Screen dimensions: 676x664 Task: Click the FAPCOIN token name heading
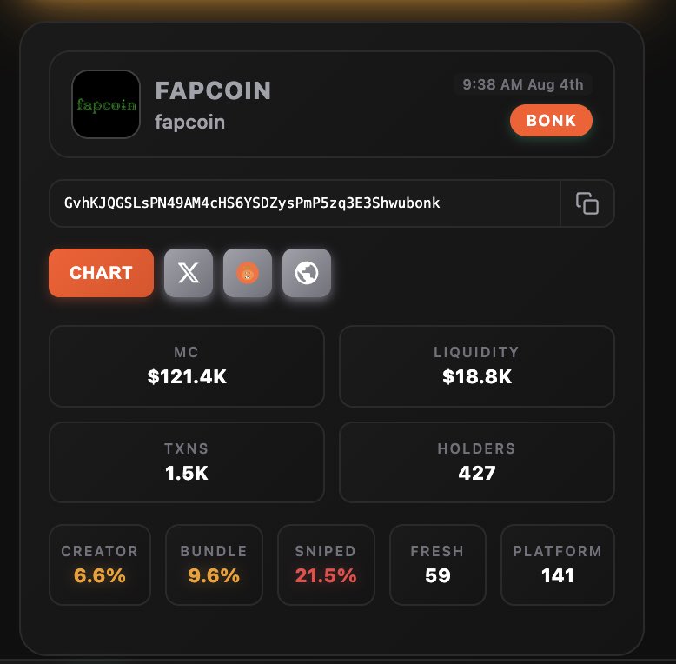click(x=213, y=90)
